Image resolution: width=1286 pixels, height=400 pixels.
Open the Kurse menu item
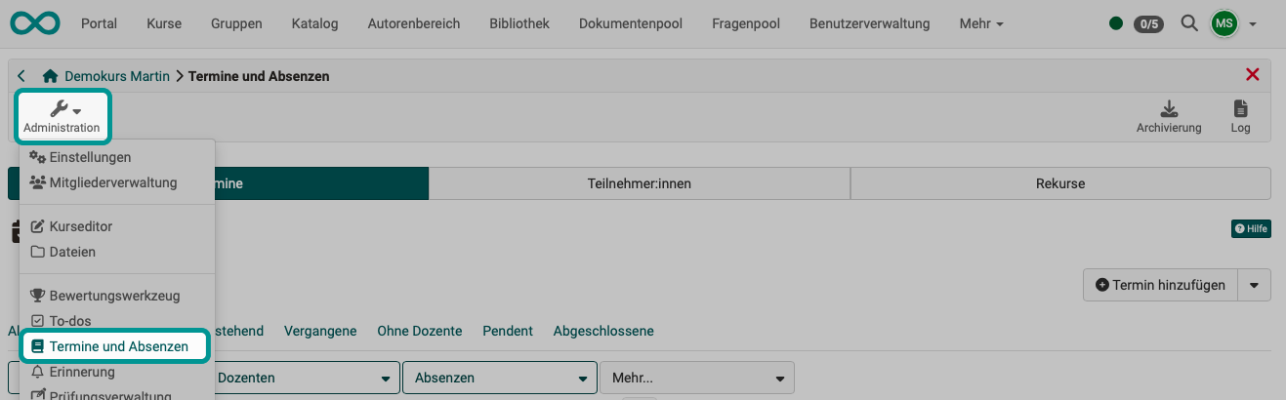point(164,23)
